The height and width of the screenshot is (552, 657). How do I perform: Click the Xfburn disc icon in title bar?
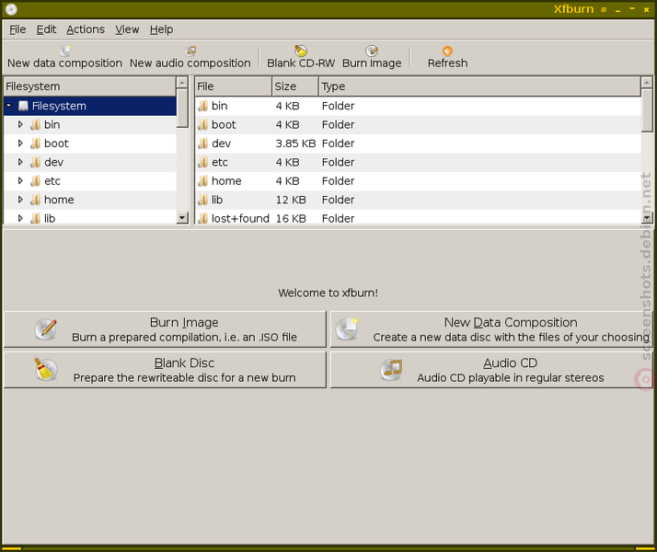click(x=11, y=9)
